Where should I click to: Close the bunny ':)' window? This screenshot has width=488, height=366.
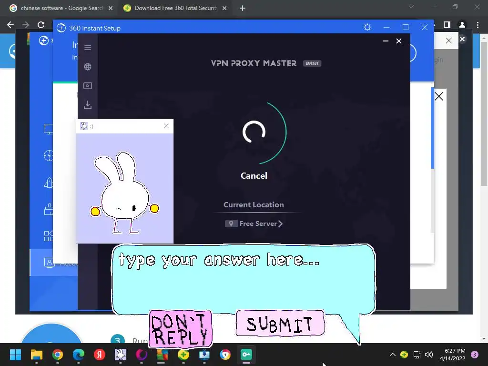[166, 126]
